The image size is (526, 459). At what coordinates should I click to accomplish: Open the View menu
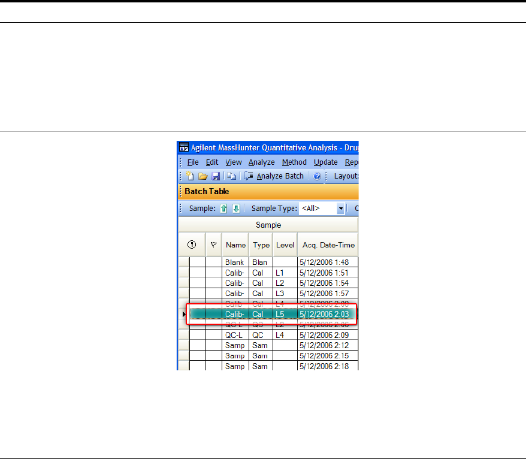(234, 162)
